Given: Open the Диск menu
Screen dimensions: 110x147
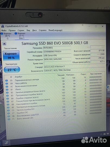Looking at the screenshot, I should point(34,30).
